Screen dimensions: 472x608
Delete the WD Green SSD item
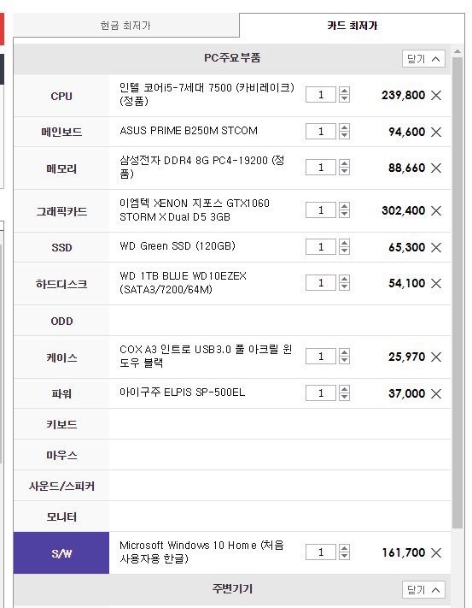(436, 248)
